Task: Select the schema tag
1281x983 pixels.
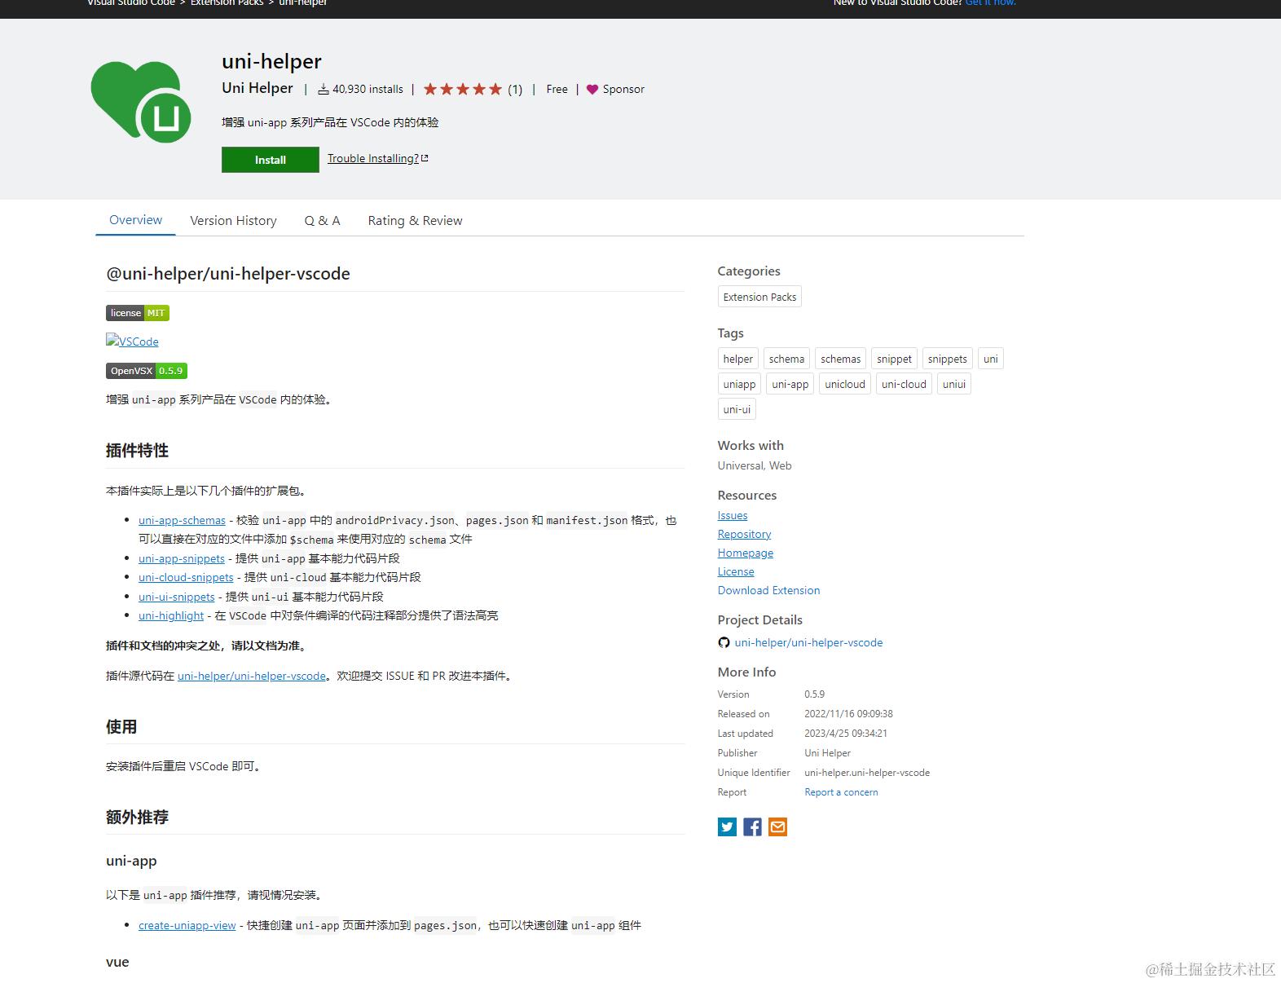Action: [x=786, y=359]
